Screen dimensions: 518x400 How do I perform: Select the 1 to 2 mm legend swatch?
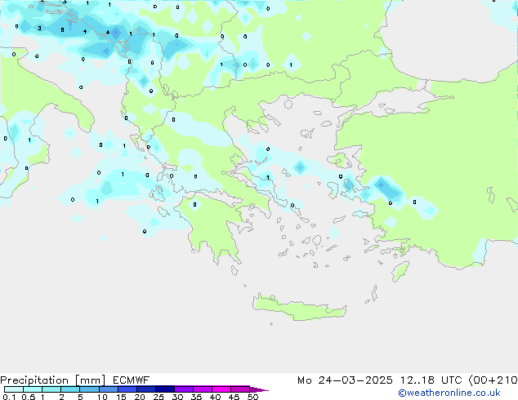[51, 389]
